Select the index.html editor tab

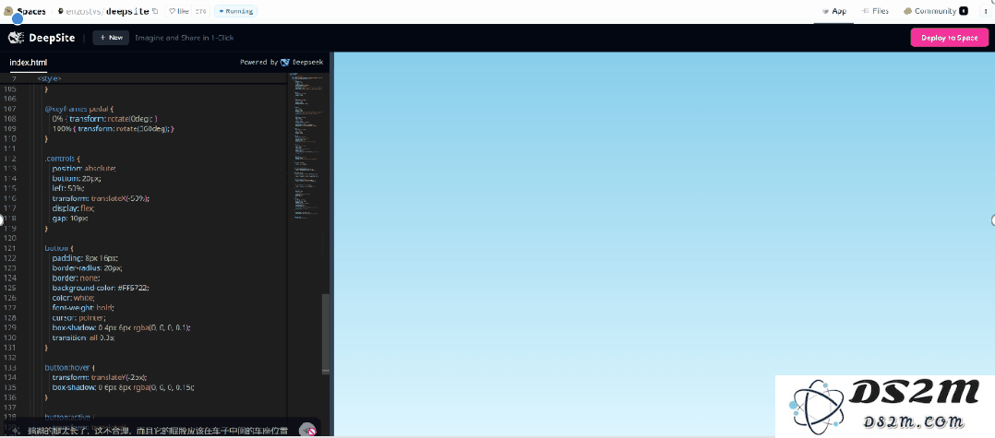[29, 63]
